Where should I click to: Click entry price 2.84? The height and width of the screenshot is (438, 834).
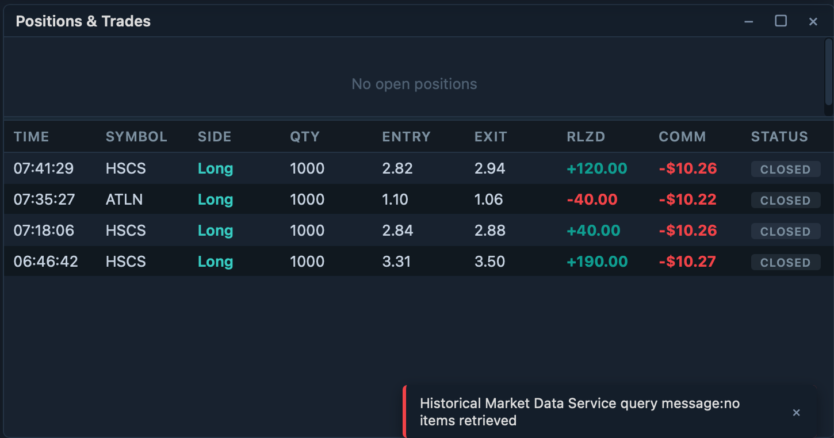coord(397,230)
